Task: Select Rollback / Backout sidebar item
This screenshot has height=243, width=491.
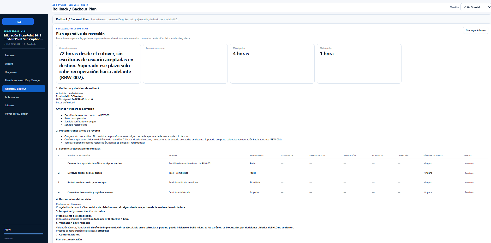Action: (x=23, y=89)
